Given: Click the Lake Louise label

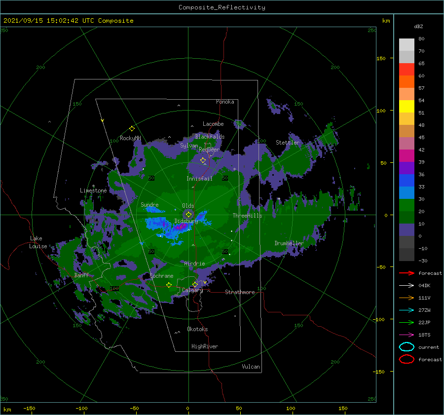Looking at the screenshot, I should coord(38,242).
